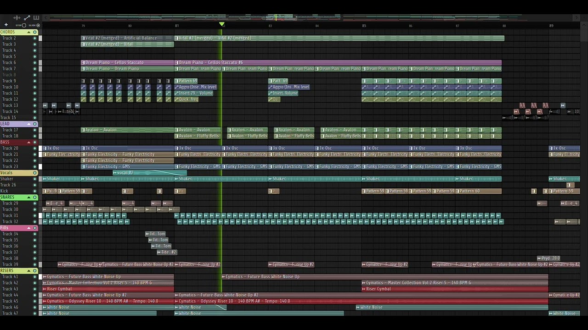Collapse the SNARES track group
Screen dimensions: 588x330
pyautogui.click(x=29, y=197)
